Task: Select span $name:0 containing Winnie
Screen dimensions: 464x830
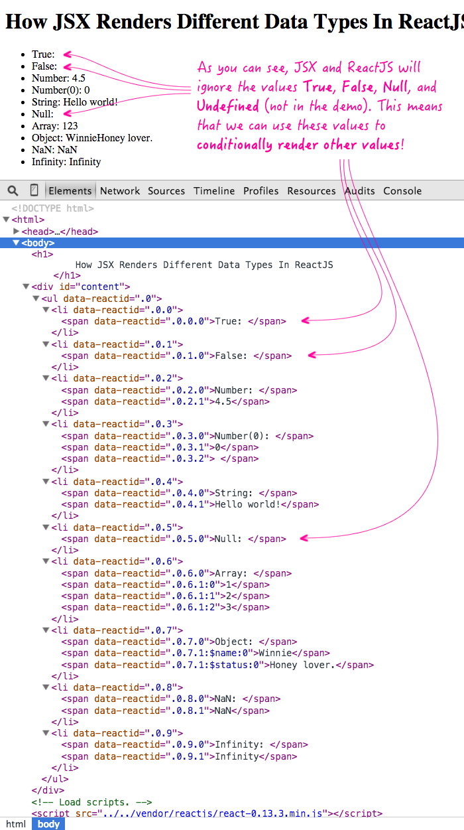Action: tap(196, 653)
